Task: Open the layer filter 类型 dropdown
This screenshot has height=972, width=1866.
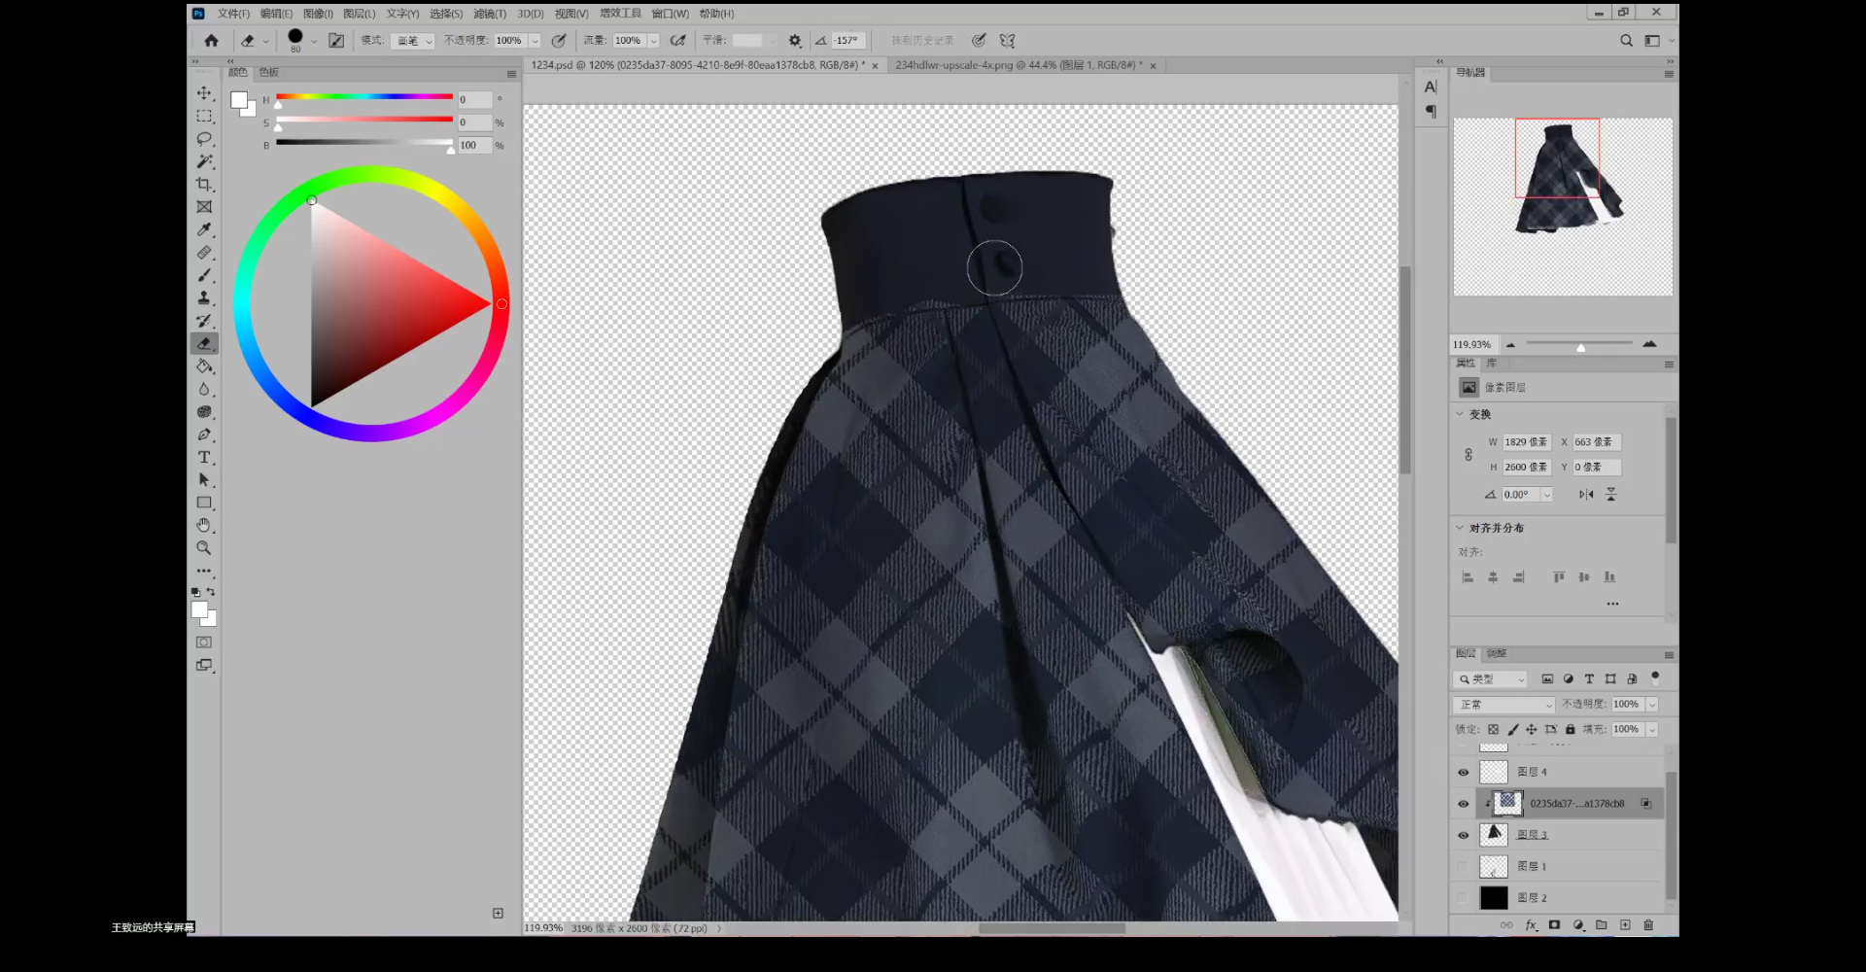Action: (1492, 679)
